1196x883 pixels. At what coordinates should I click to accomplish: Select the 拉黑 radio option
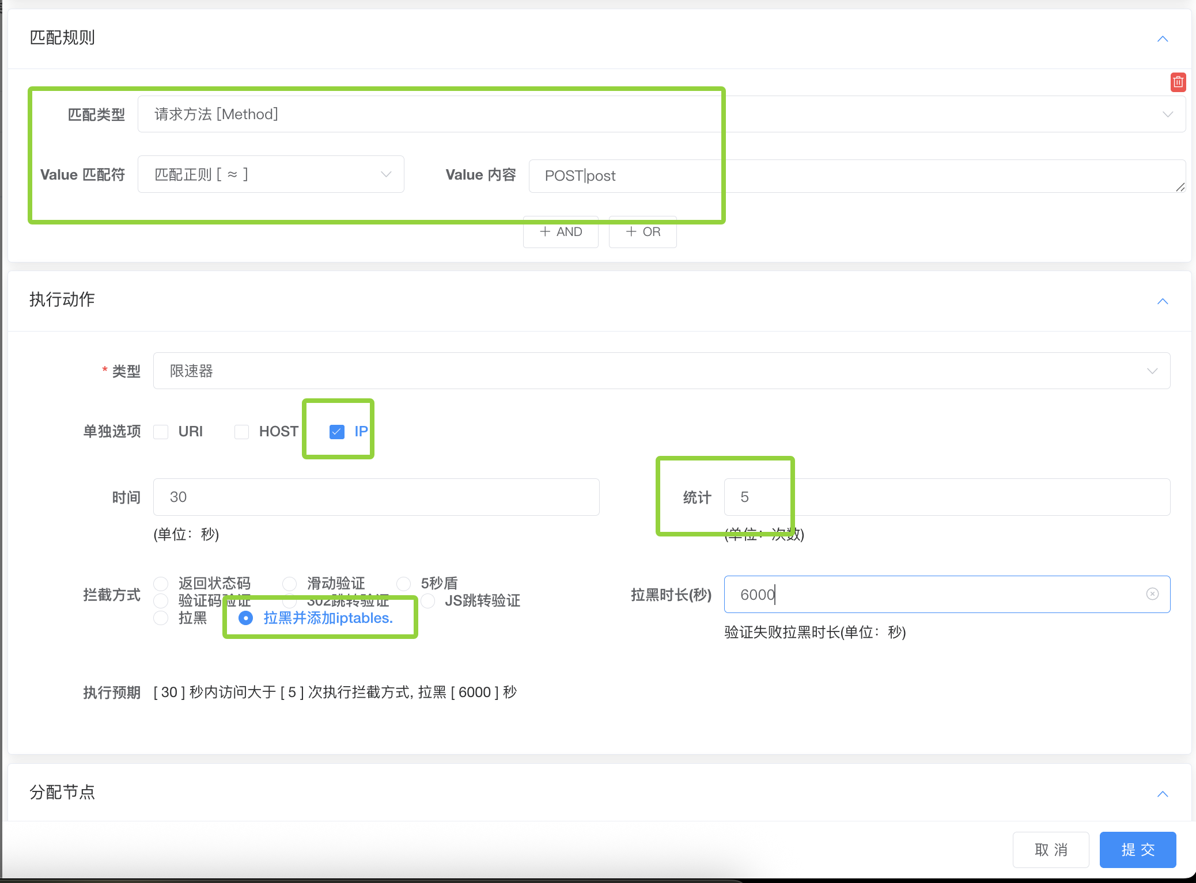161,618
